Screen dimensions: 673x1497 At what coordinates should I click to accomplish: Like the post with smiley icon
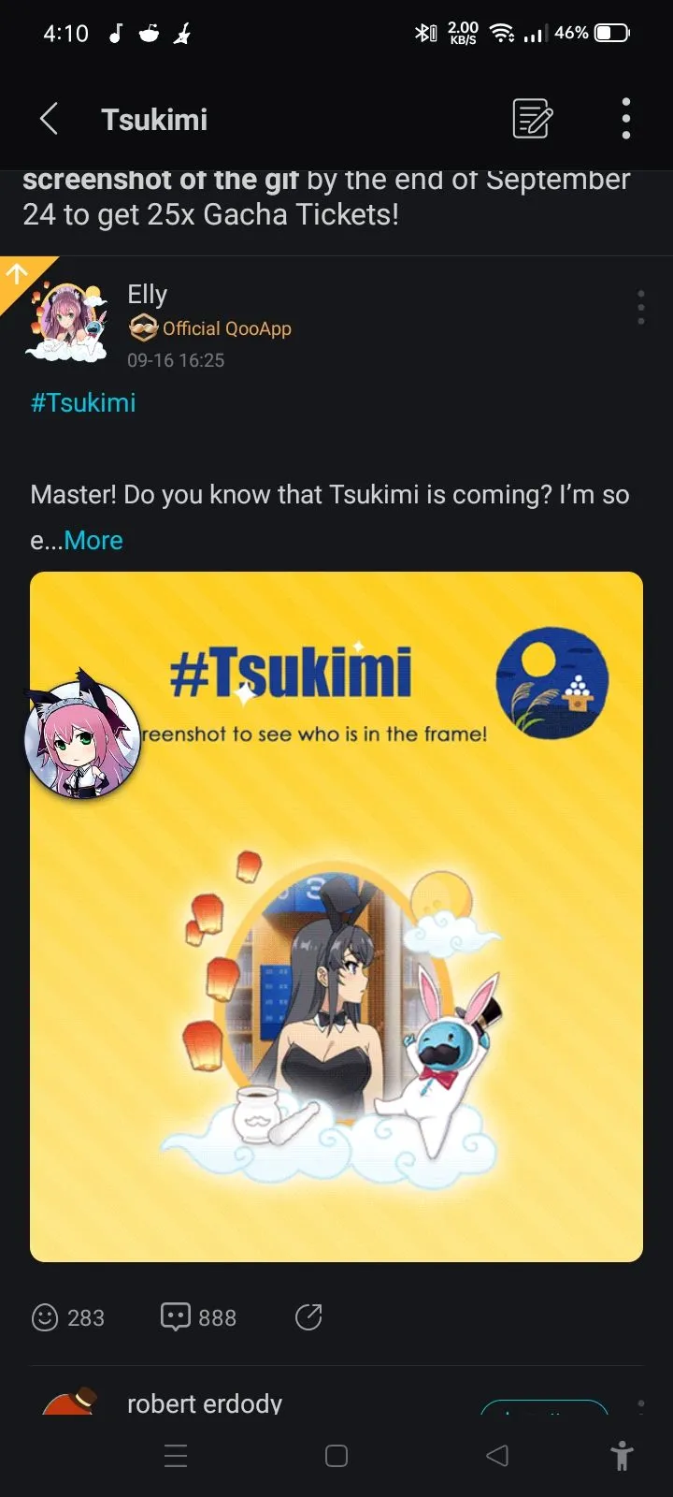tap(68, 1317)
